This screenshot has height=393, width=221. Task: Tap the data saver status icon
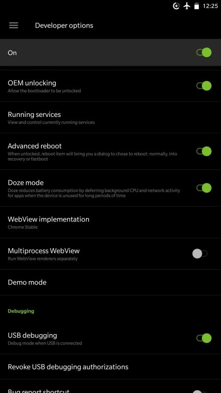point(176,6)
